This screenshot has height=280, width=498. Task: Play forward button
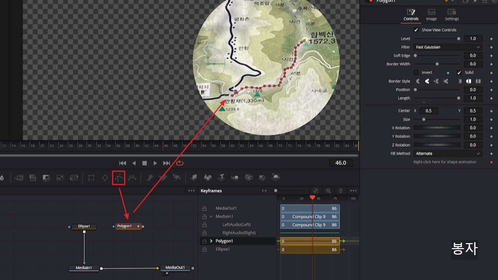(x=155, y=163)
